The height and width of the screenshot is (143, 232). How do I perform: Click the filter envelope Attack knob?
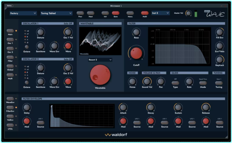[x=123, y=107]
